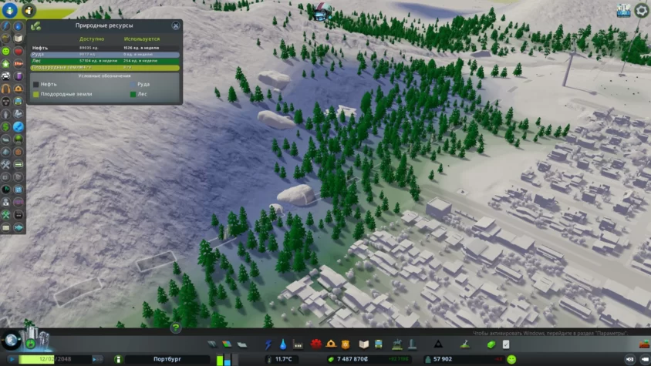Open the Electricity build menu lightning icon
The width and height of the screenshot is (651, 366).
[x=268, y=344]
